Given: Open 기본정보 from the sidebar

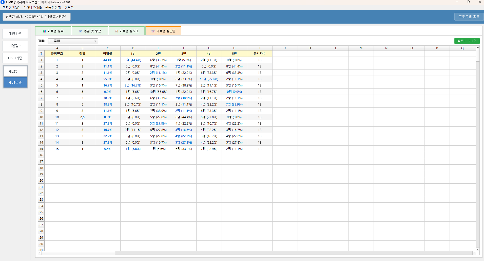Looking at the screenshot, I should pyautogui.click(x=15, y=46).
